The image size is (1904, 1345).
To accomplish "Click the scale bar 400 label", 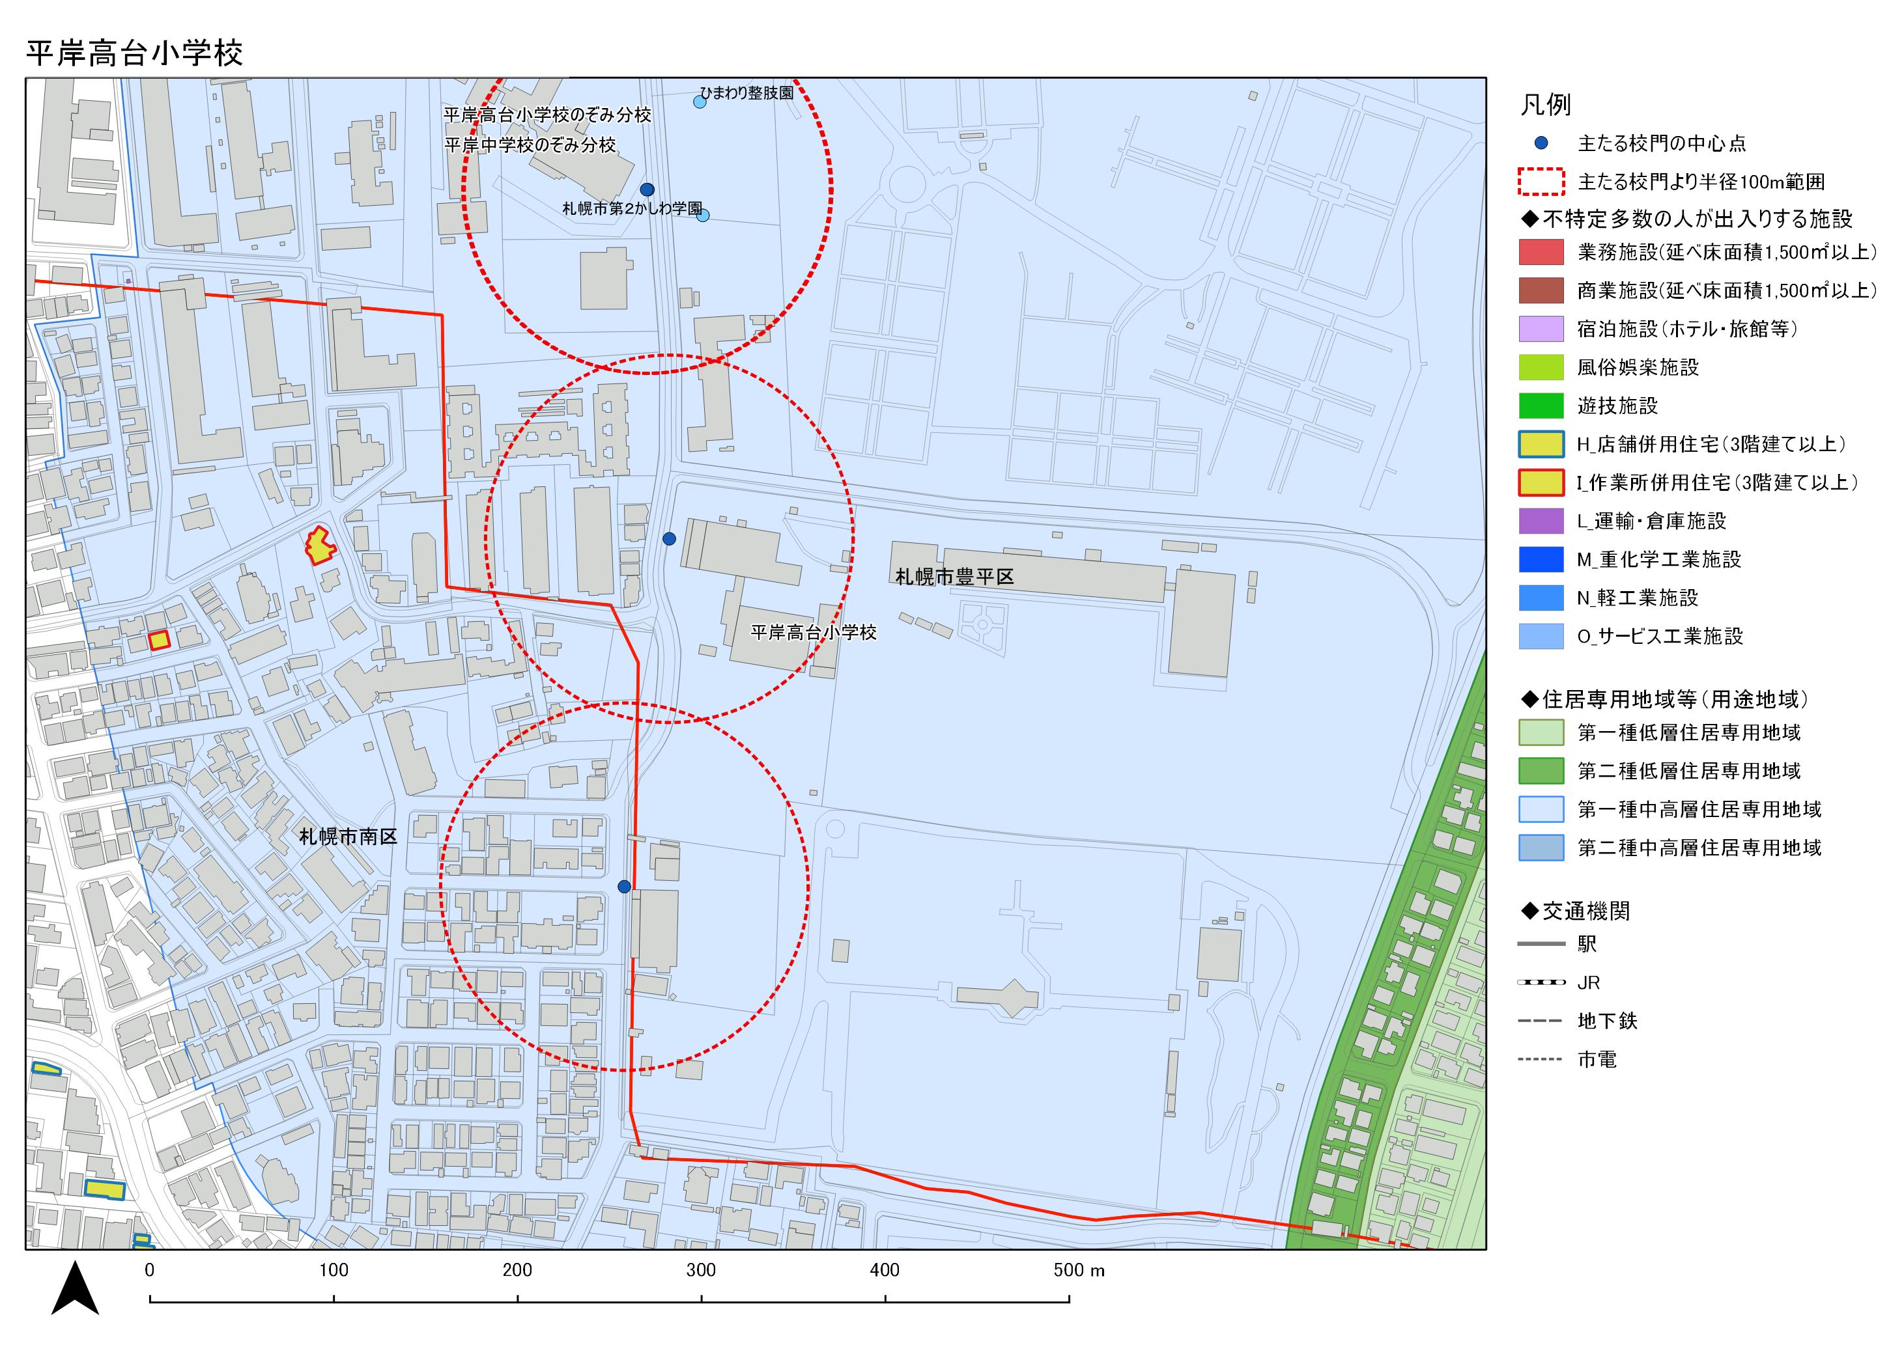I will coord(886,1269).
